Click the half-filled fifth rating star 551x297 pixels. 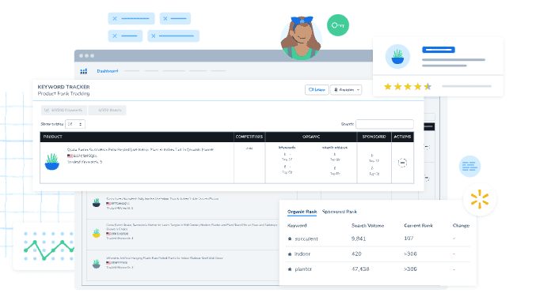[427, 87]
